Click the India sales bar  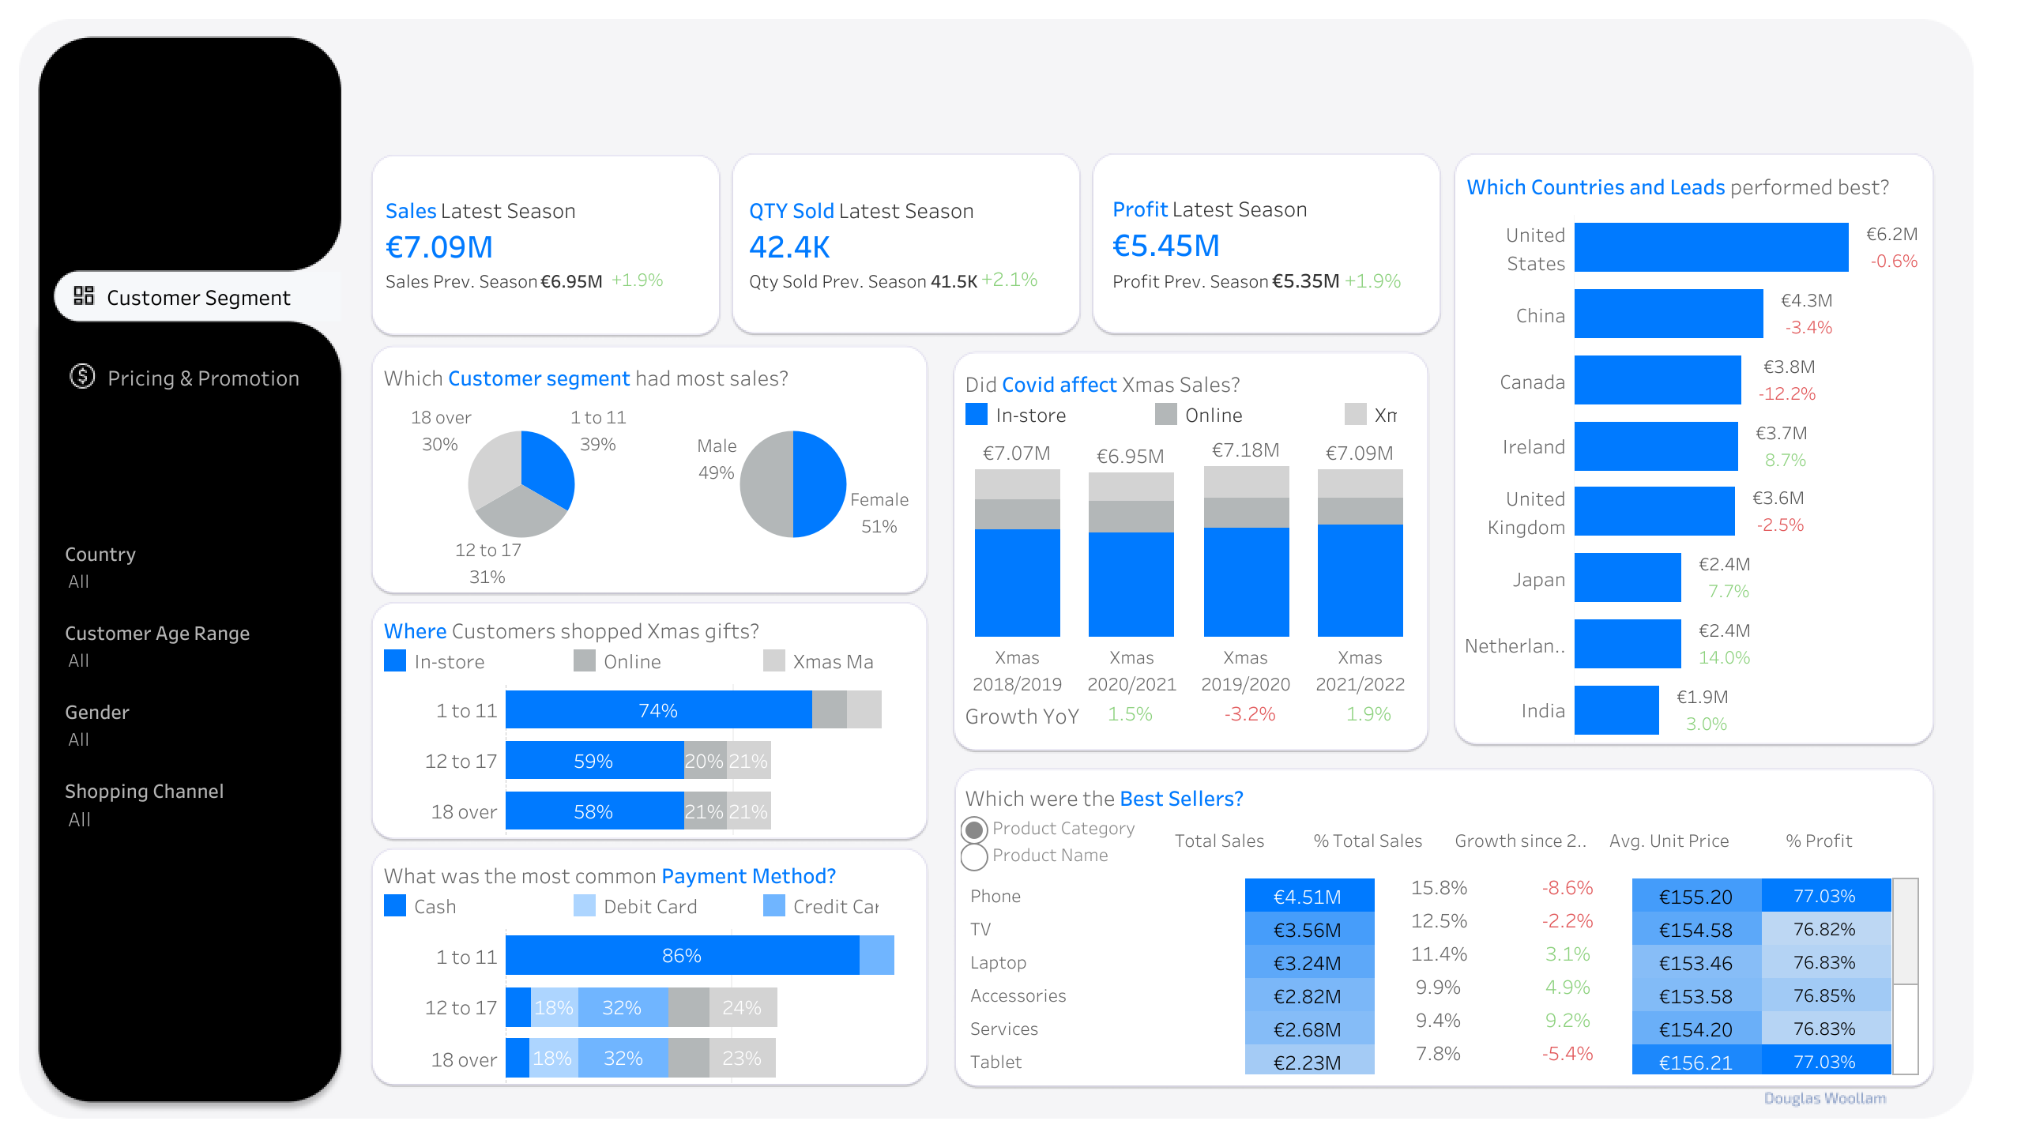1616,710
